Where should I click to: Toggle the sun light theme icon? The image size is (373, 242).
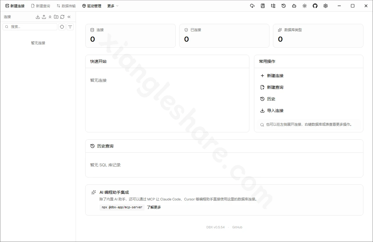tap(305, 6)
